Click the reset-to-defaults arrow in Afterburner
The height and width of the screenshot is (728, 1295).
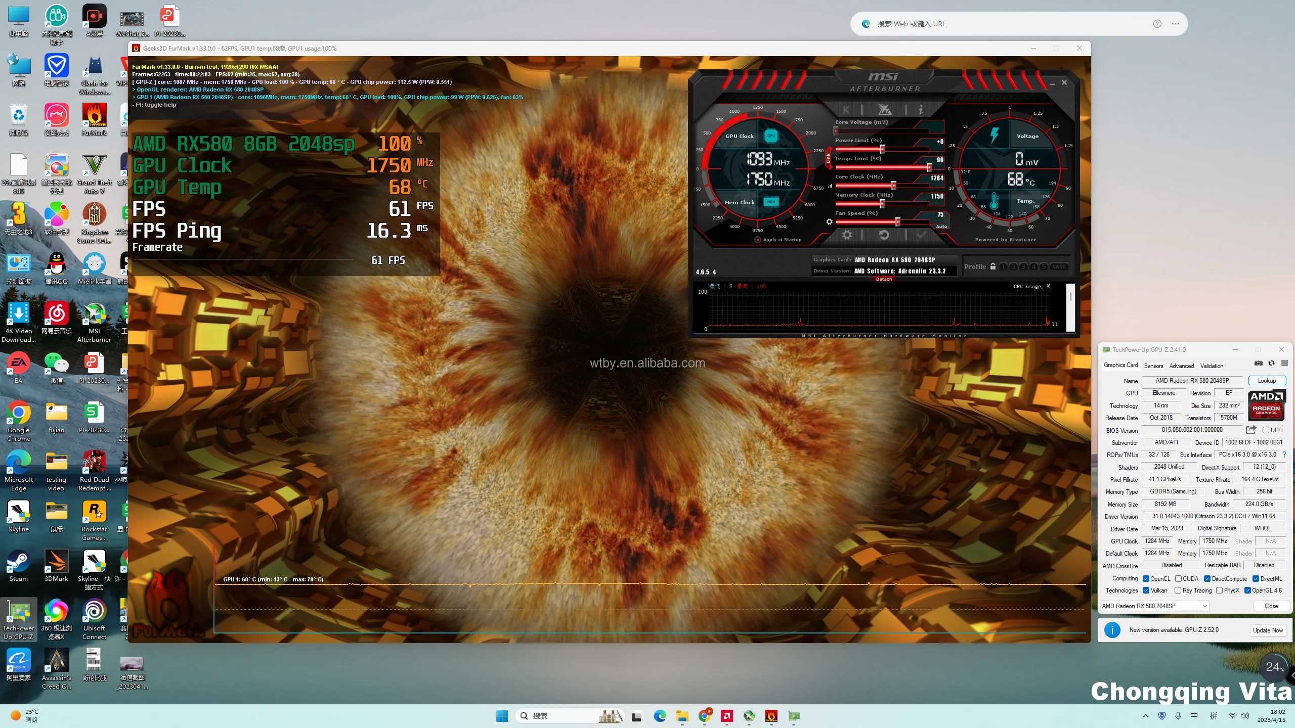pos(884,235)
